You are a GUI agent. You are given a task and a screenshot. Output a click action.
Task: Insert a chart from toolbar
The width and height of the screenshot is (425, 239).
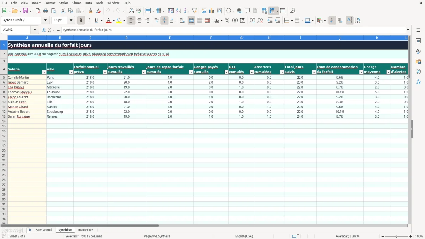212,11
